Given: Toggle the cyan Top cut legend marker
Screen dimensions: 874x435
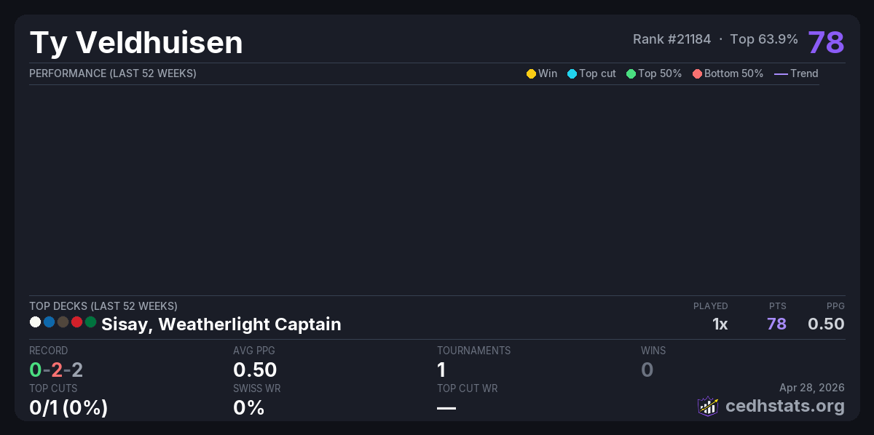Looking at the screenshot, I should coord(572,73).
